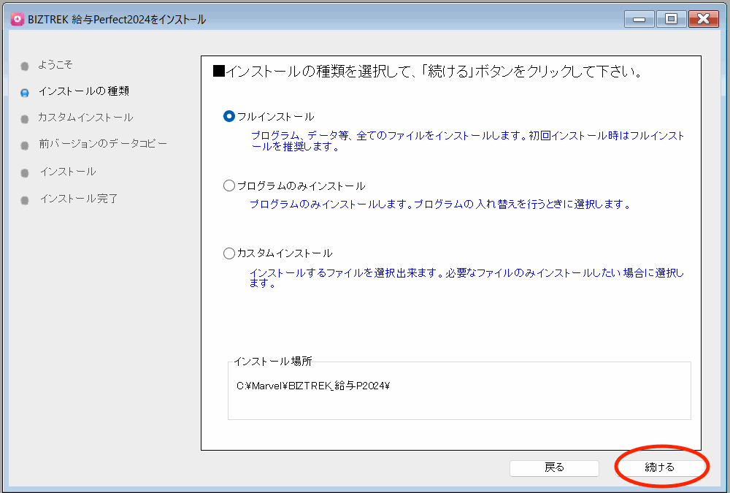Click the install path C:¥Marvel¥BIZTREK_給与P2024¥
Screen dimensions: 730x493
[313, 386]
